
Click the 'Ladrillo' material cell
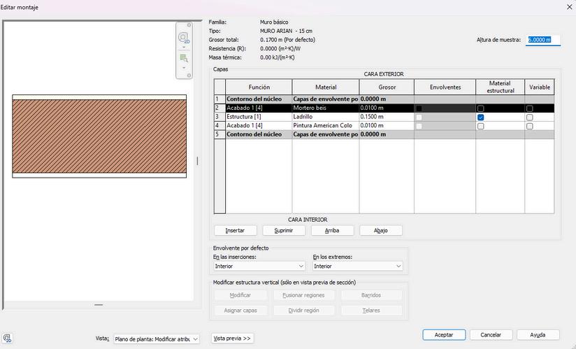point(326,117)
